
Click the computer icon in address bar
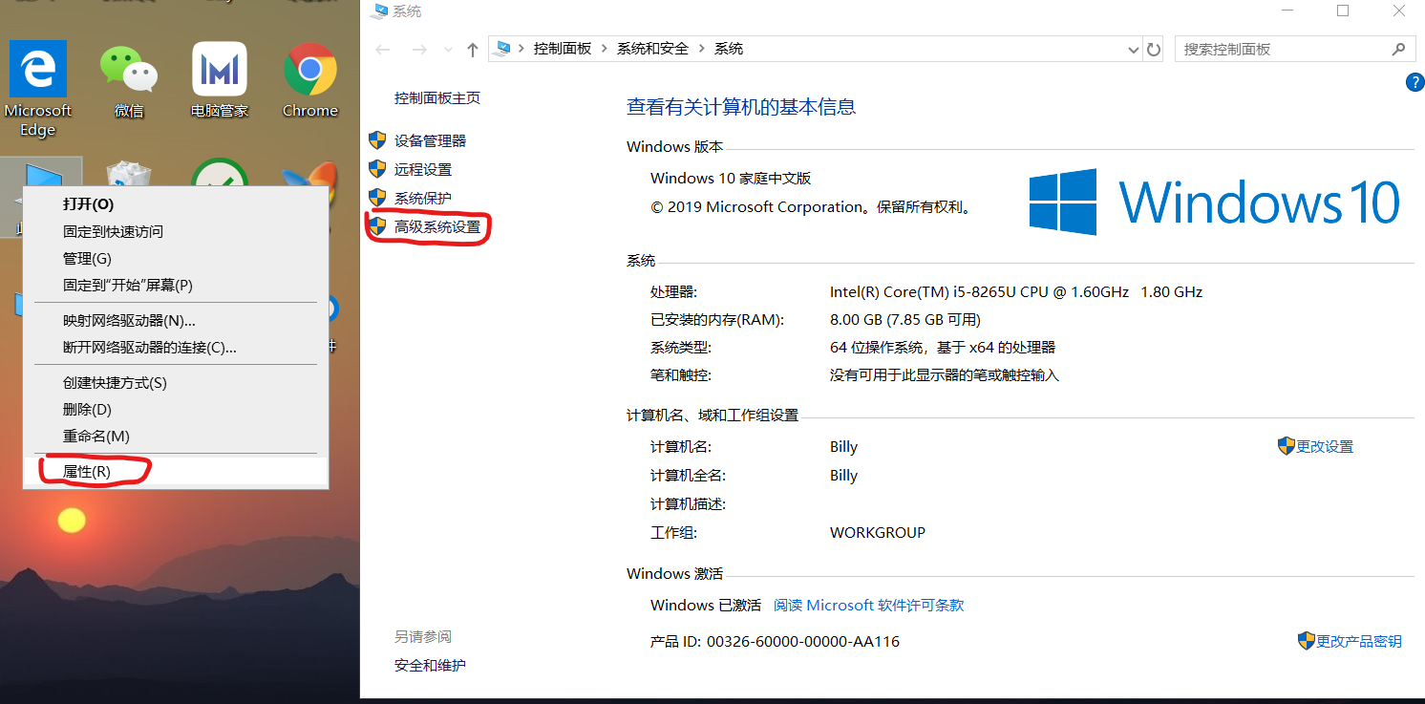coord(503,49)
